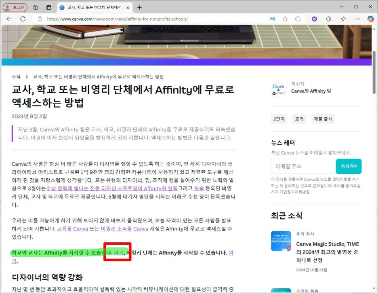The height and width of the screenshot is (294, 378).
Task: Click the hero laptop banner image
Action: click(187, 42)
